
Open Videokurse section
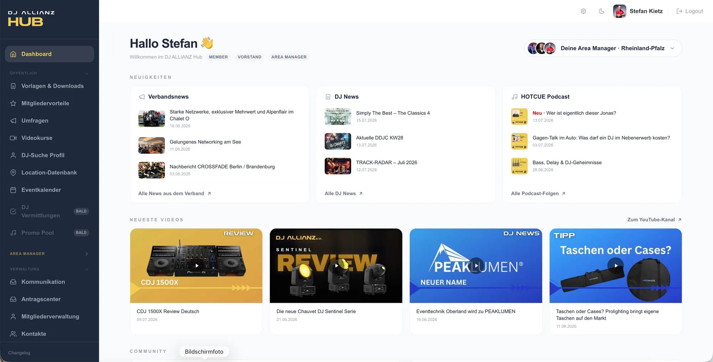pyautogui.click(x=37, y=138)
